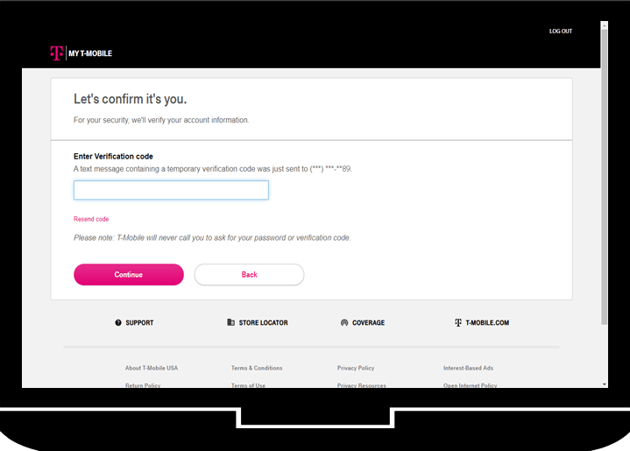The image size is (630, 451).
Task: Click the Coverage signal icon
Action: pos(344,322)
